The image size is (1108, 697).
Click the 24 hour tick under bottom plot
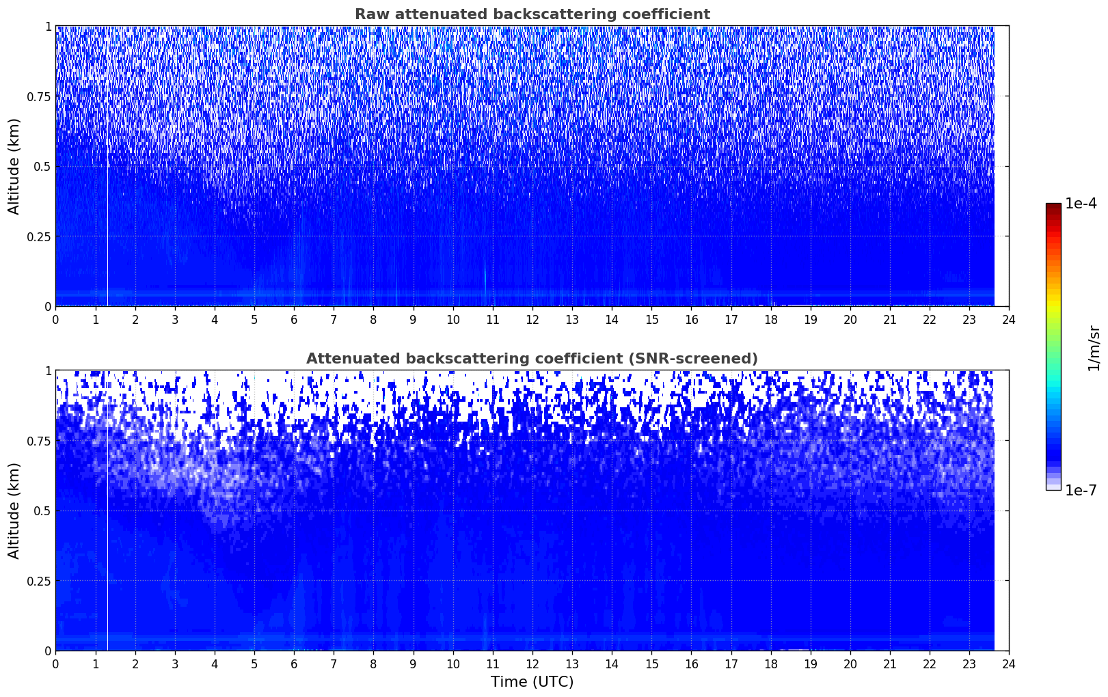[x=1009, y=664]
